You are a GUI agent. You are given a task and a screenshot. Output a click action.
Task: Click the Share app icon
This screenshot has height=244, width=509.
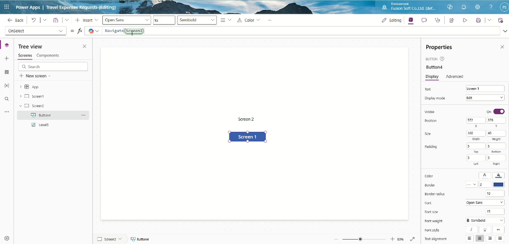click(451, 20)
